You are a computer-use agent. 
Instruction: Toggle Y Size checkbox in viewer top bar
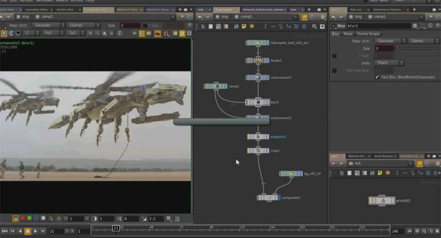tap(145, 25)
